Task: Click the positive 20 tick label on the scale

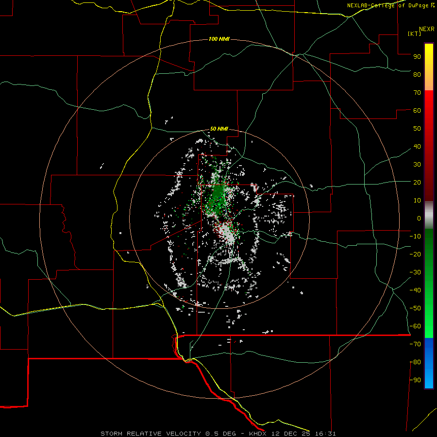Action: pyautogui.click(x=417, y=182)
